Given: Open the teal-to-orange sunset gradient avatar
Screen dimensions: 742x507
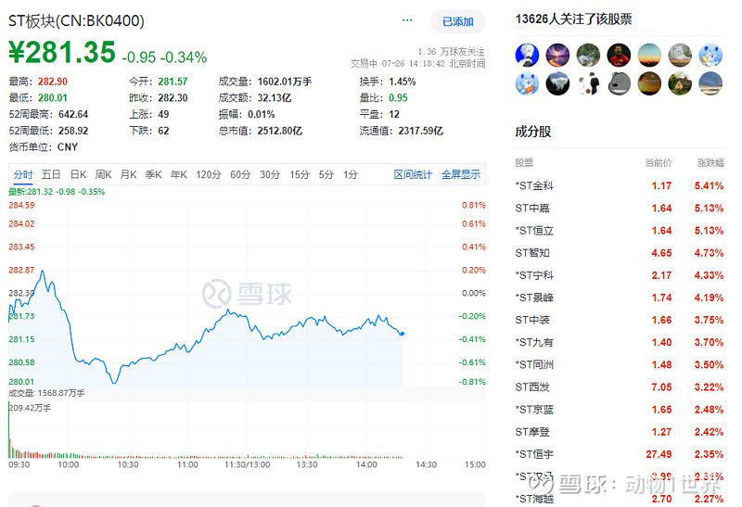Looking at the screenshot, I should [x=649, y=55].
